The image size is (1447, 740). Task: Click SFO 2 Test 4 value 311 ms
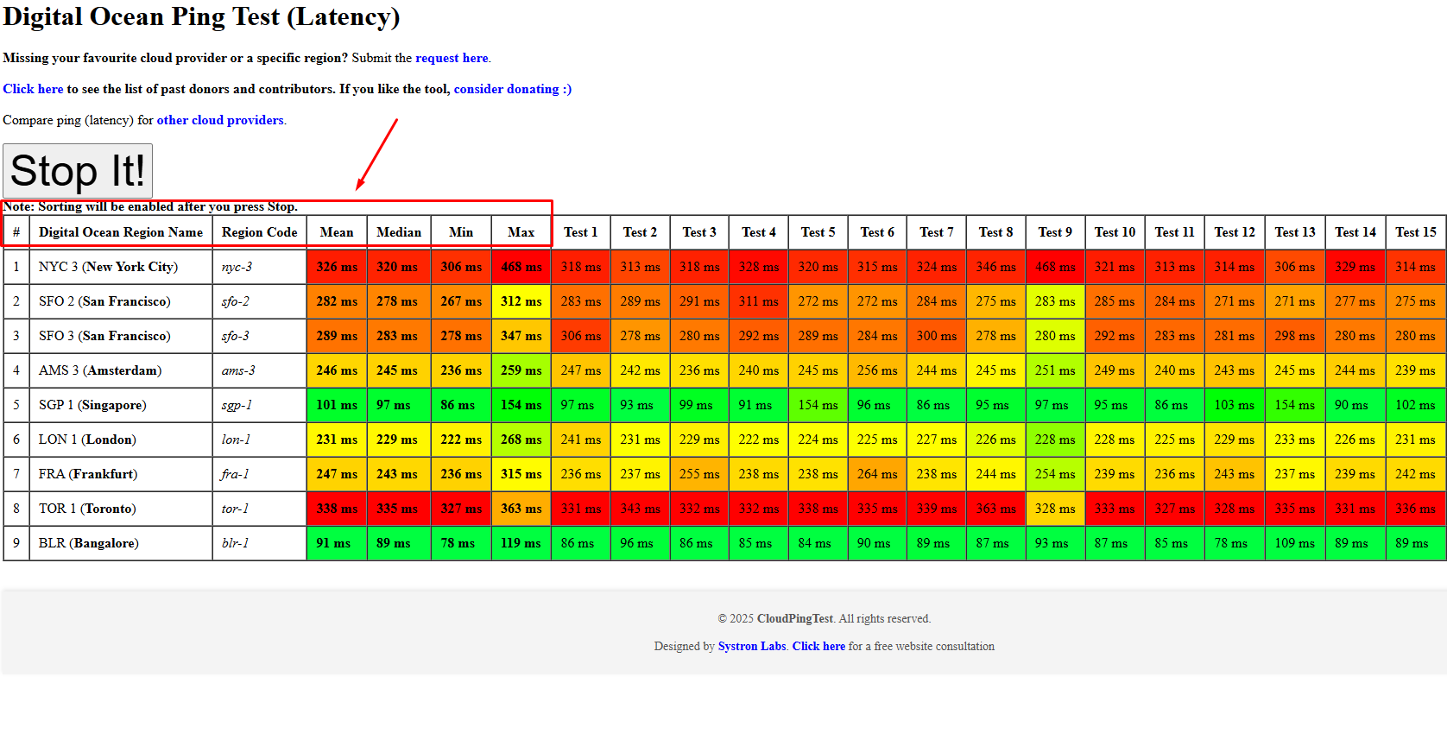coord(759,301)
